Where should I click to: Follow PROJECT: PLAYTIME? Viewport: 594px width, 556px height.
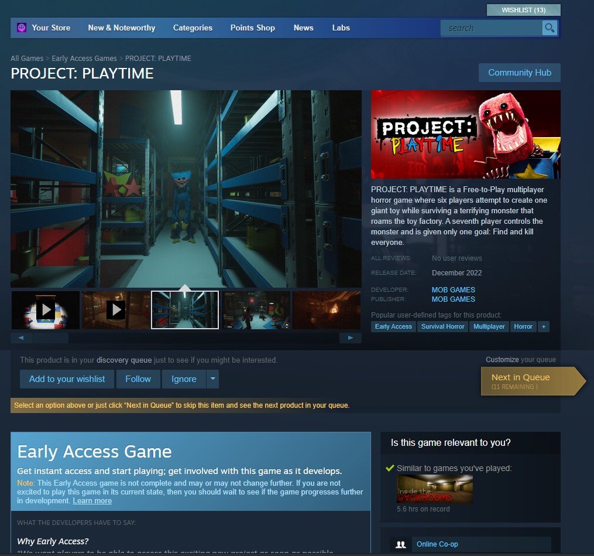[138, 379]
